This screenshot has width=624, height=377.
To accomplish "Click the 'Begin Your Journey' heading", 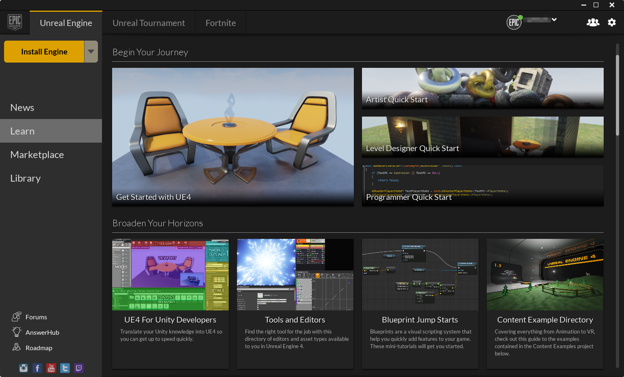I will pos(150,52).
